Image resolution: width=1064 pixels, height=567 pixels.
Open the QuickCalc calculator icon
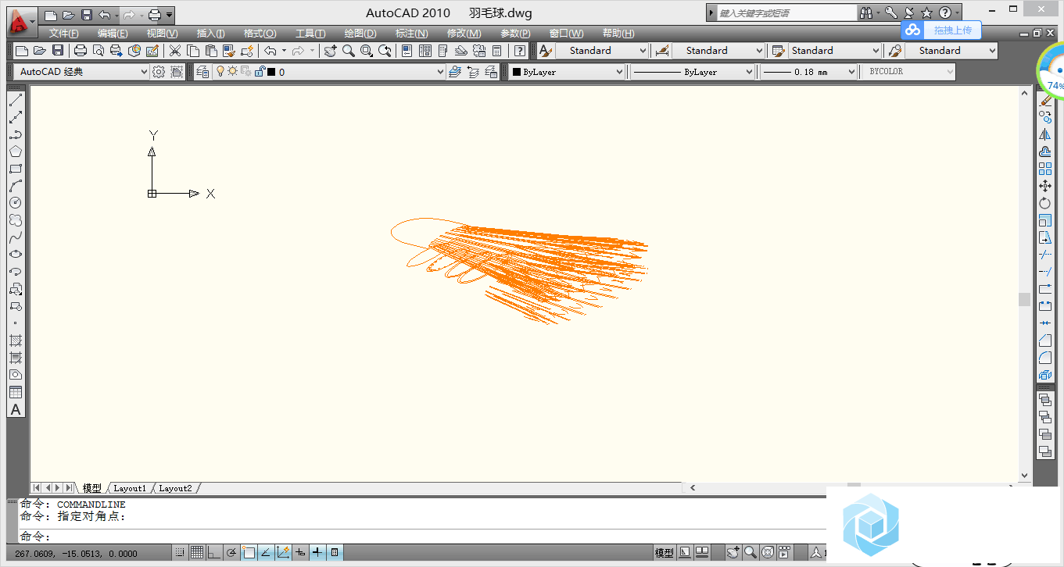point(496,51)
